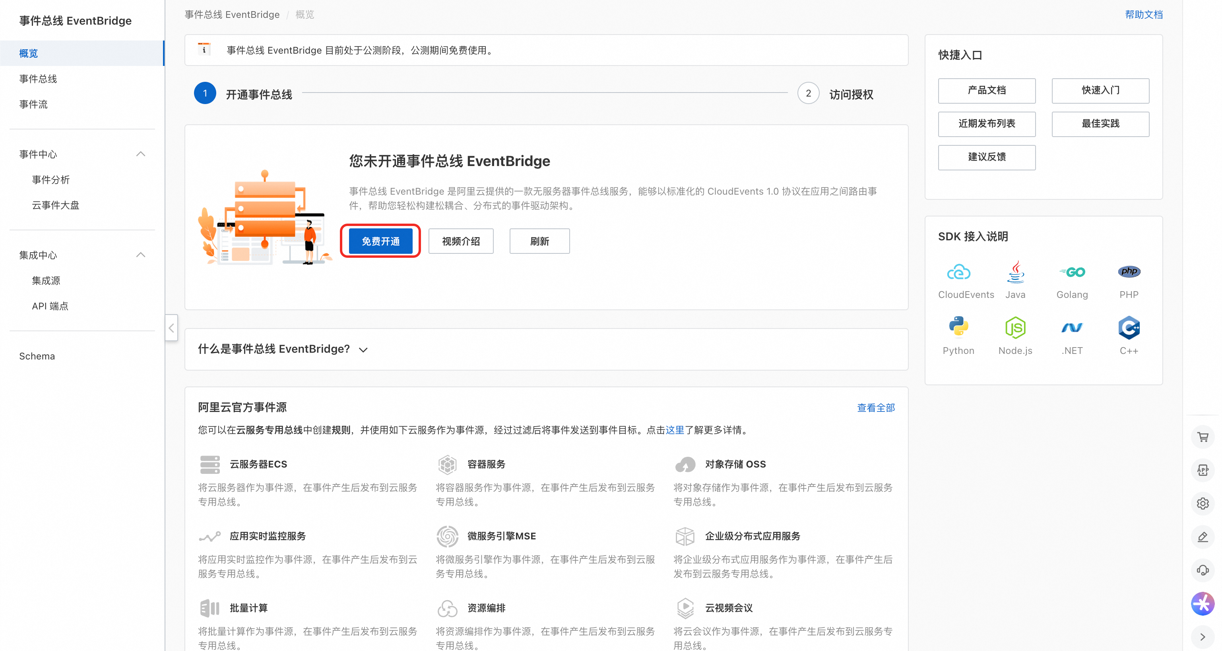Click the API document icon in the right toolbar
This screenshot has height=651, width=1222.
[x=1203, y=470]
